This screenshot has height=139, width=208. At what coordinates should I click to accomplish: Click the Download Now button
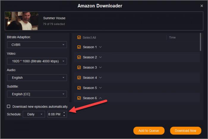pos(186,131)
